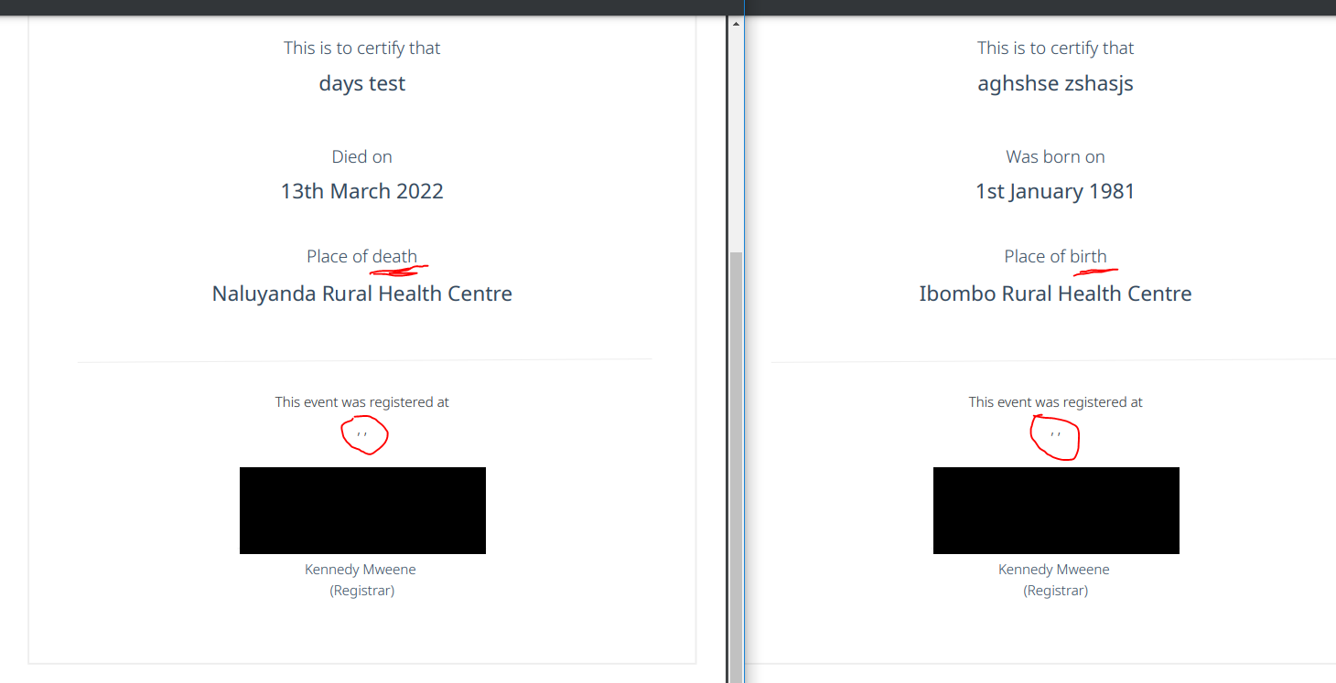Select the name 'aghshse zshasjs'

(1055, 84)
